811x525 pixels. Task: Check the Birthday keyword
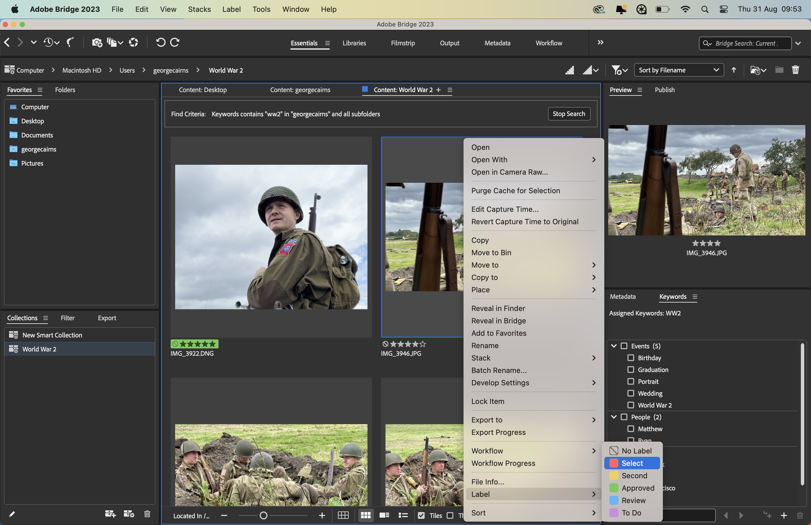click(x=631, y=358)
